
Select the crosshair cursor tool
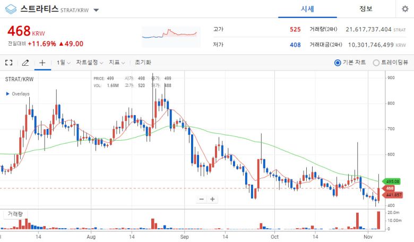coord(42,63)
